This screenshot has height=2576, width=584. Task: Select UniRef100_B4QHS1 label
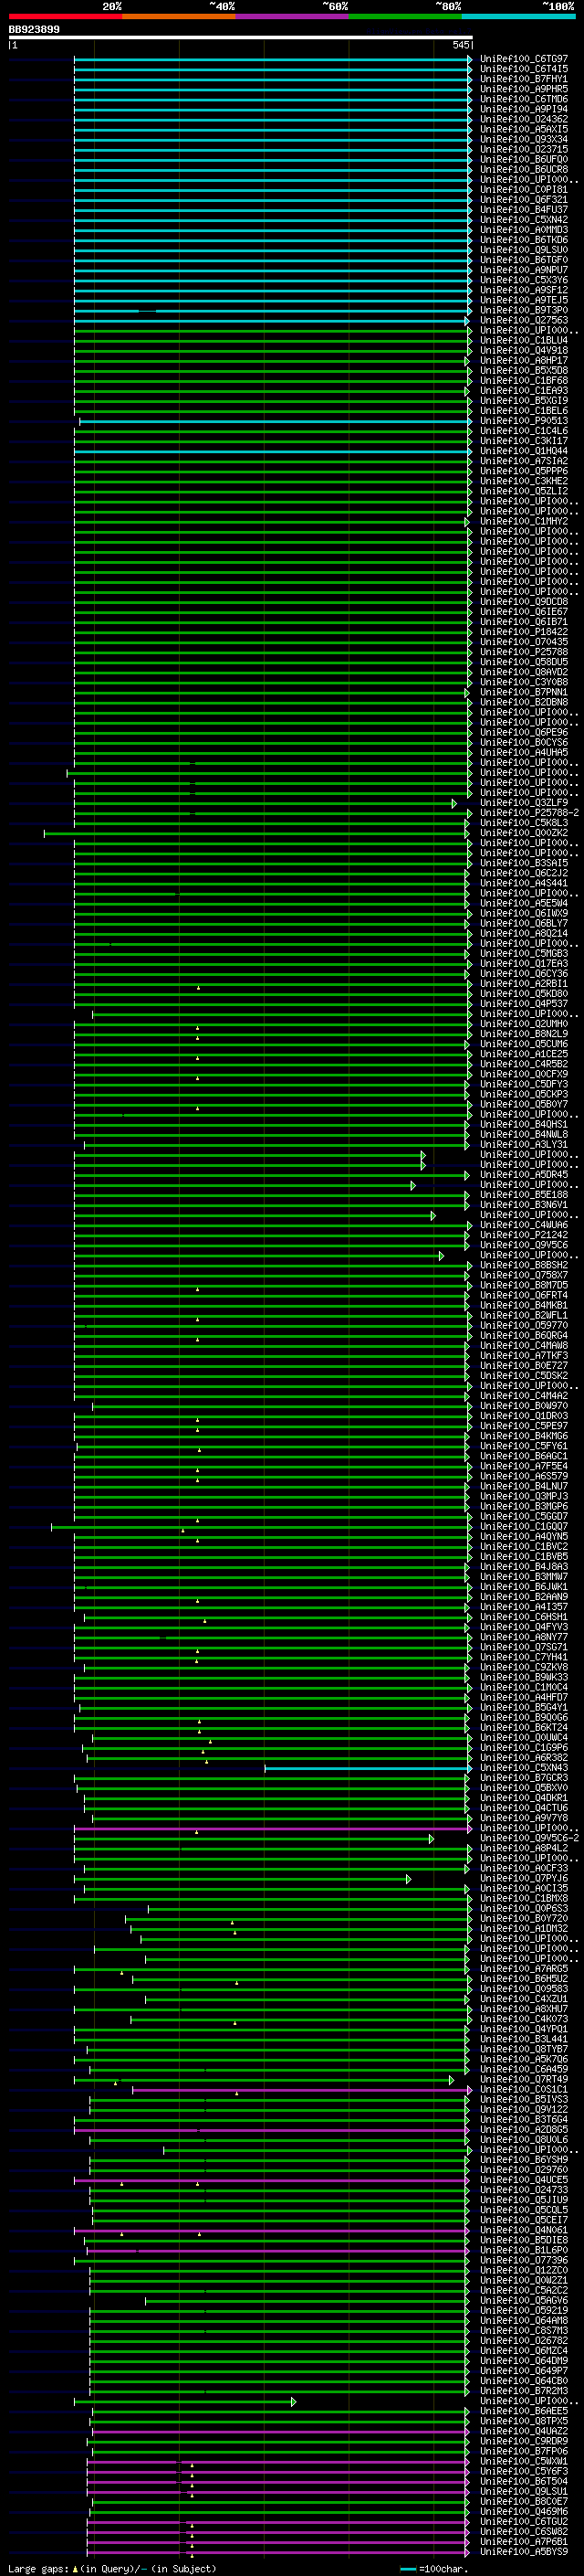(523, 1124)
